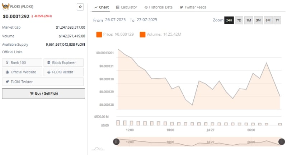This screenshot has width=296, height=155.
Task: Select the 24H zoom range
Action: (x=229, y=20)
